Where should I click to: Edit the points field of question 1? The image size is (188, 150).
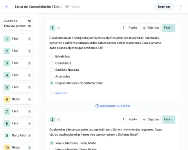coord(130,28)
